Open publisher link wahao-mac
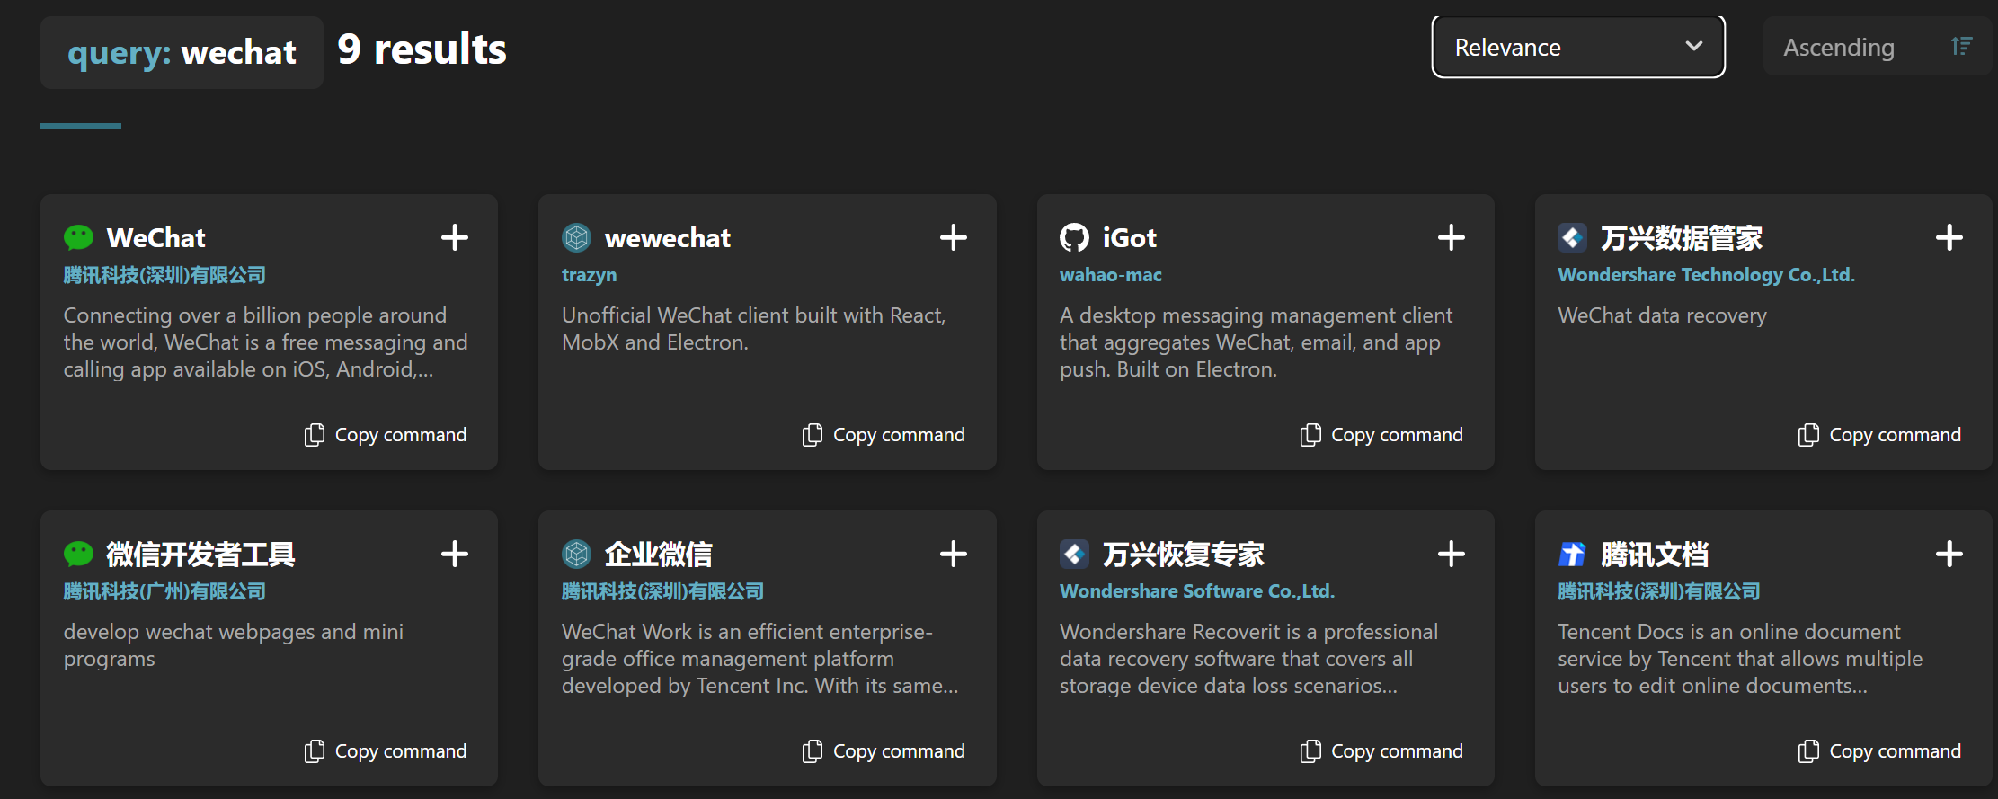1998x799 pixels. [x=1110, y=275]
